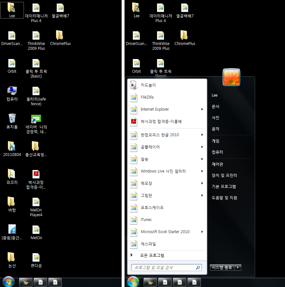This screenshot has height=287, width=285.
Task: Open 알송 in the Start menu
Action: (167, 159)
